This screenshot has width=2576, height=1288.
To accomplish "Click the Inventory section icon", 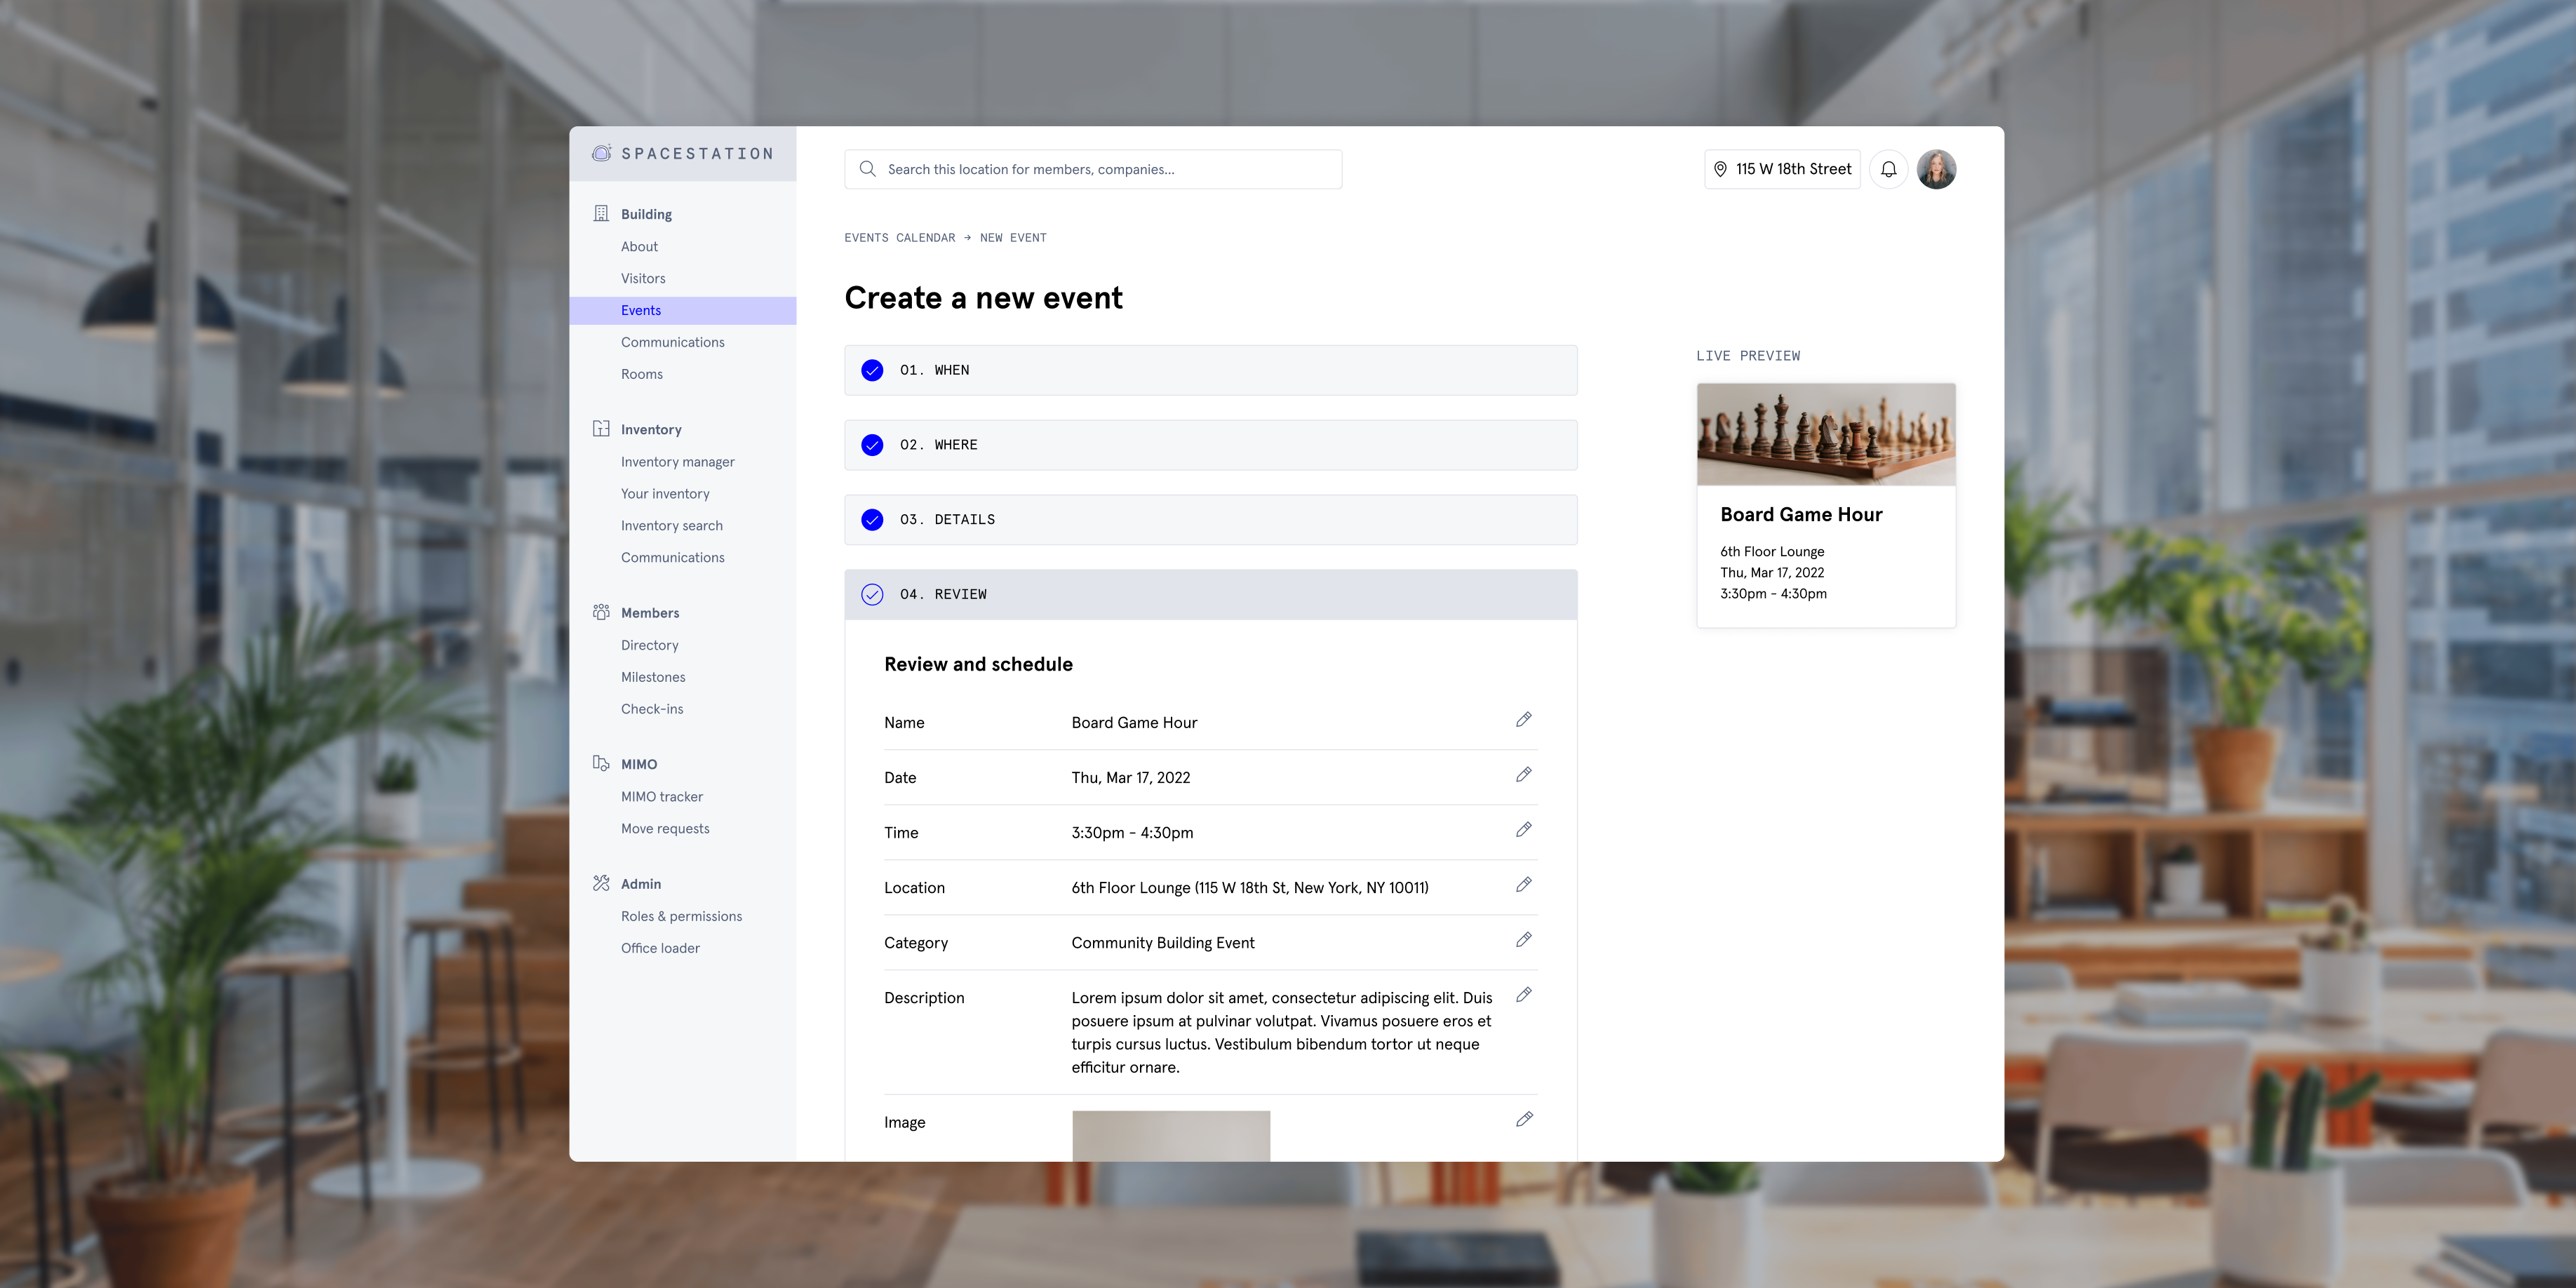I will click(x=601, y=428).
